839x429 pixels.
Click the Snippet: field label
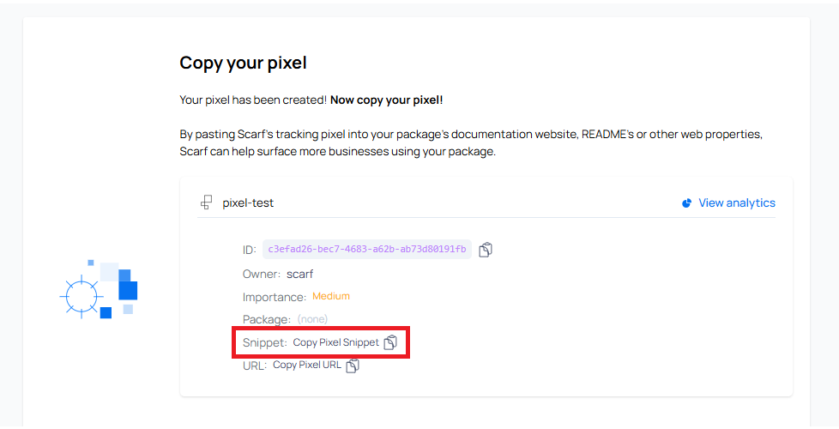click(x=265, y=342)
